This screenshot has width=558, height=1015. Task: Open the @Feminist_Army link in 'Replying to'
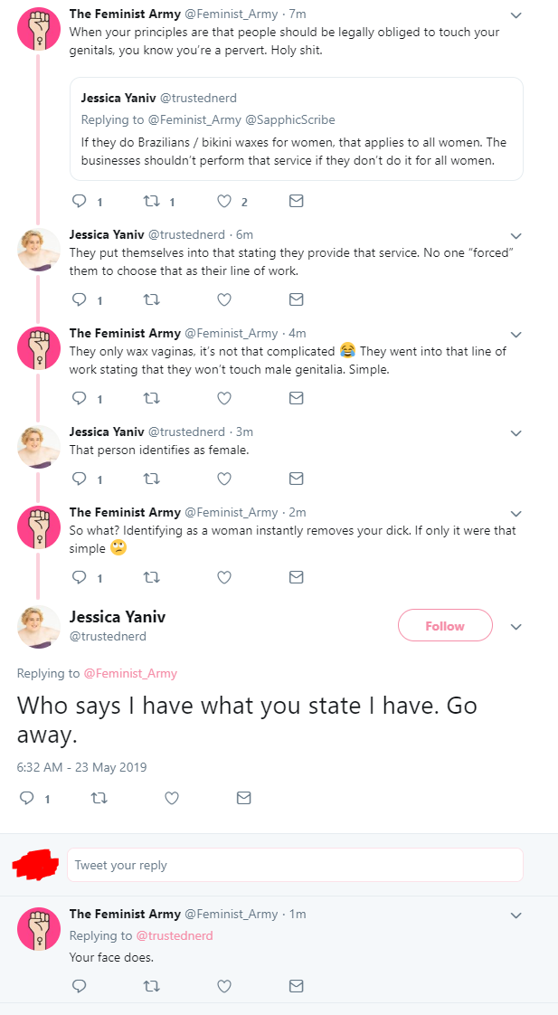130,673
